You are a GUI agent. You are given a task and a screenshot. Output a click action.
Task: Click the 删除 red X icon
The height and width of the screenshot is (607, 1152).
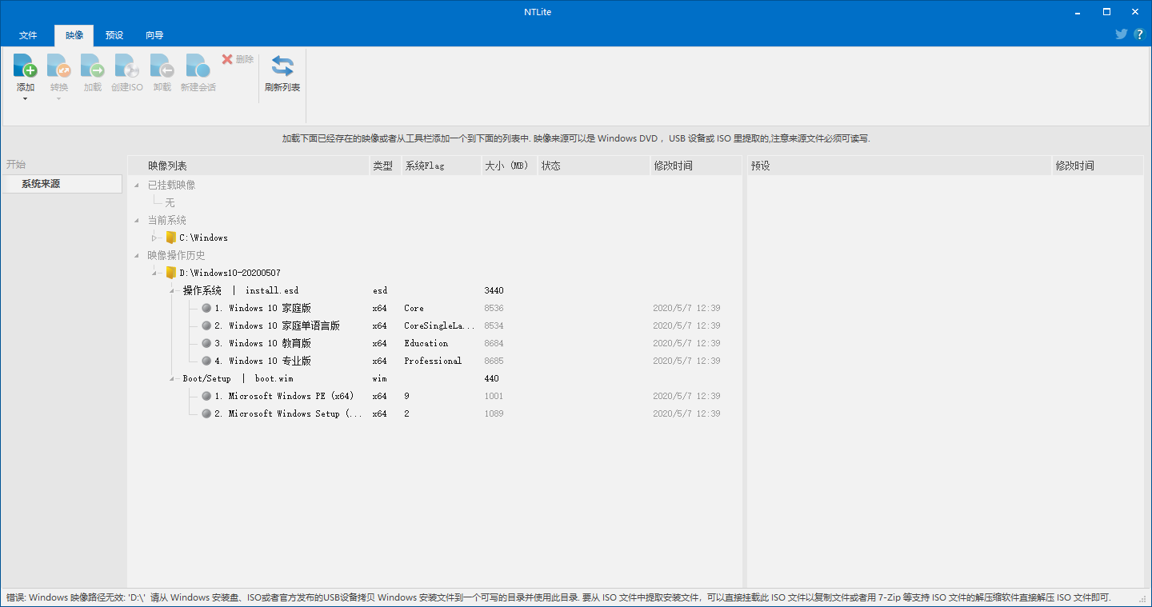[x=227, y=59]
